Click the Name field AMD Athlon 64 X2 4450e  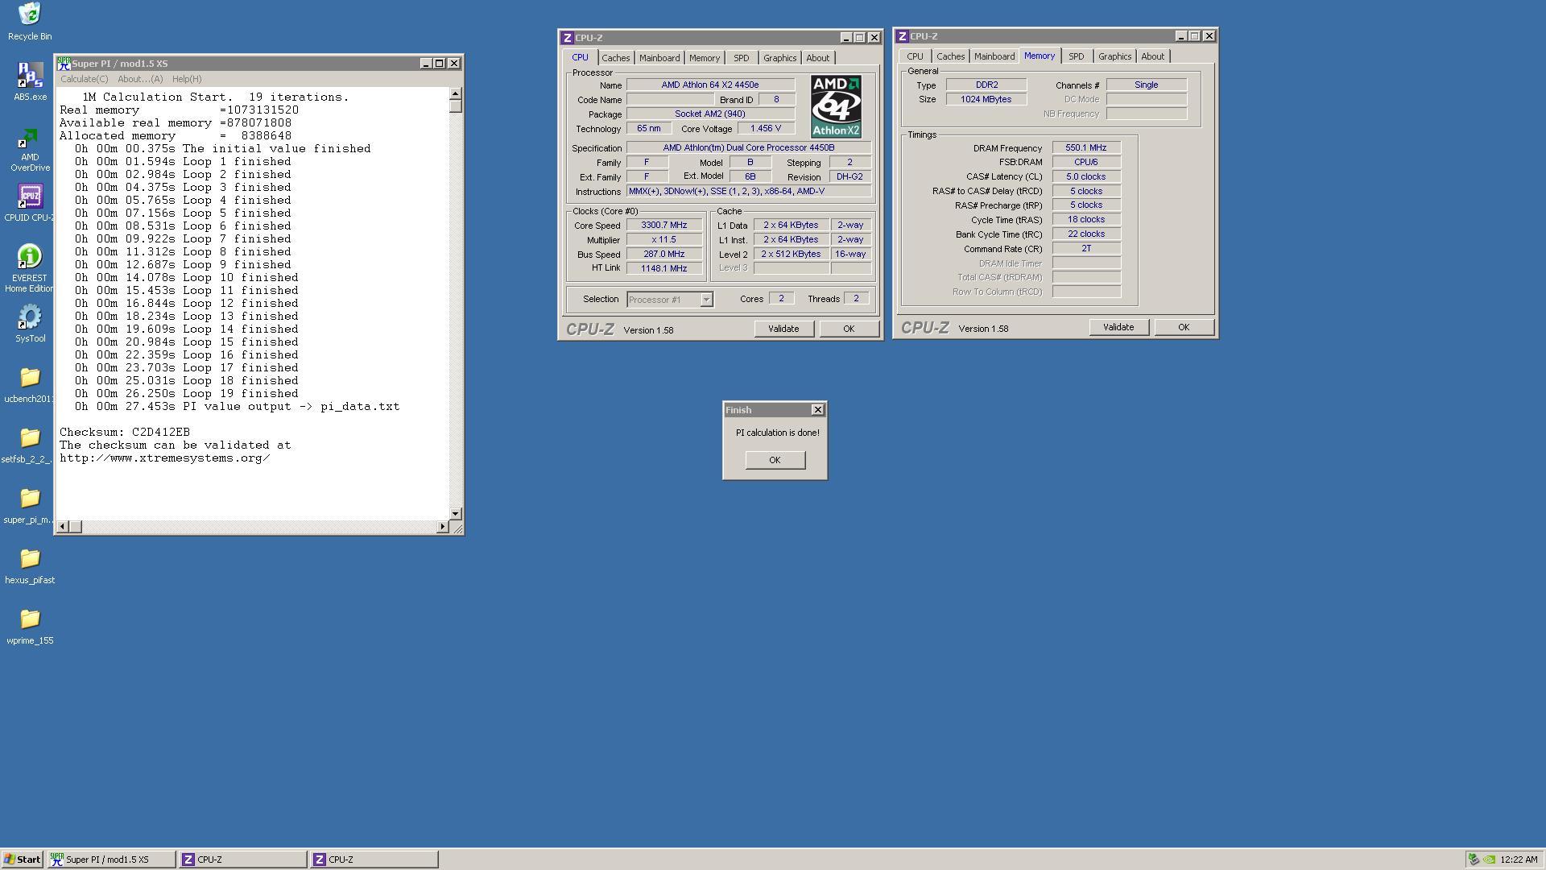tap(710, 85)
